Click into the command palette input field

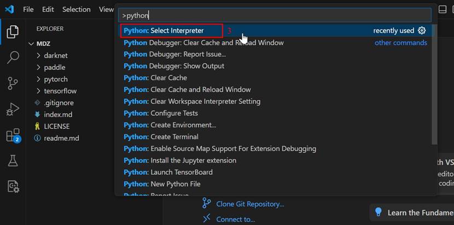click(x=275, y=15)
